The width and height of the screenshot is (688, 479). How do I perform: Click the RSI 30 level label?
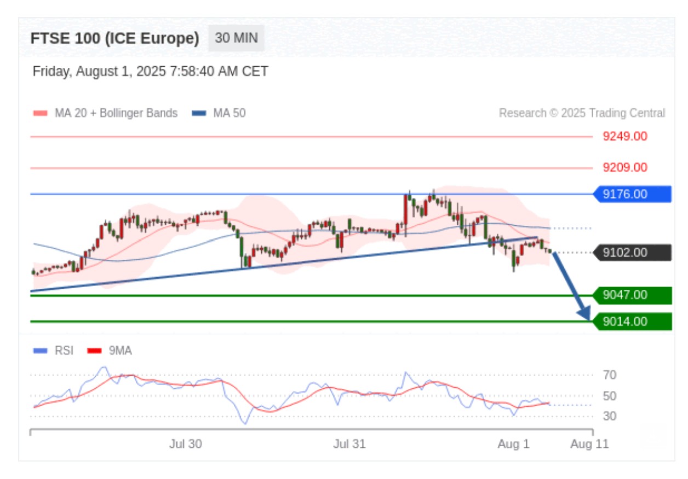610,417
